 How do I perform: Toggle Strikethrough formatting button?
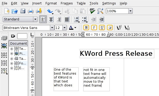click(x=110, y=28)
